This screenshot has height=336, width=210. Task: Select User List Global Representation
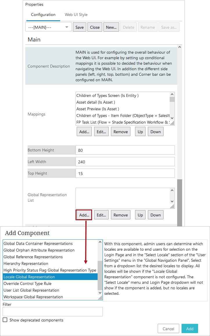(50, 290)
